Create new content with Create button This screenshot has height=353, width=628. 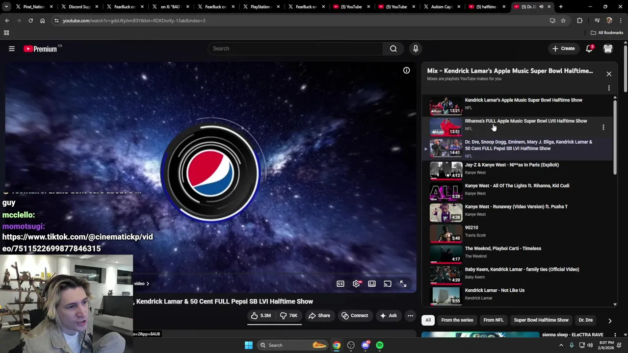tap(563, 49)
